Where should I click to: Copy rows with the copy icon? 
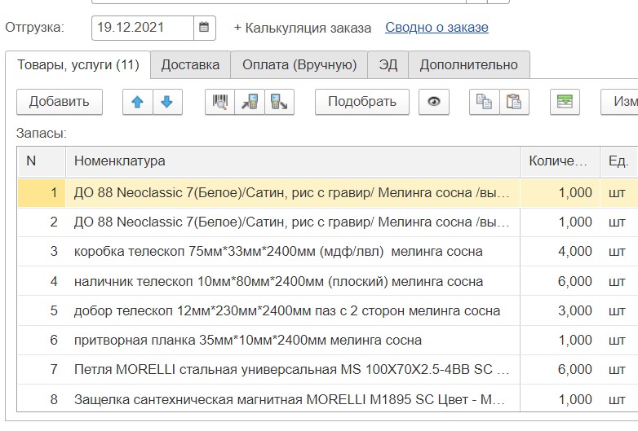[x=484, y=102]
